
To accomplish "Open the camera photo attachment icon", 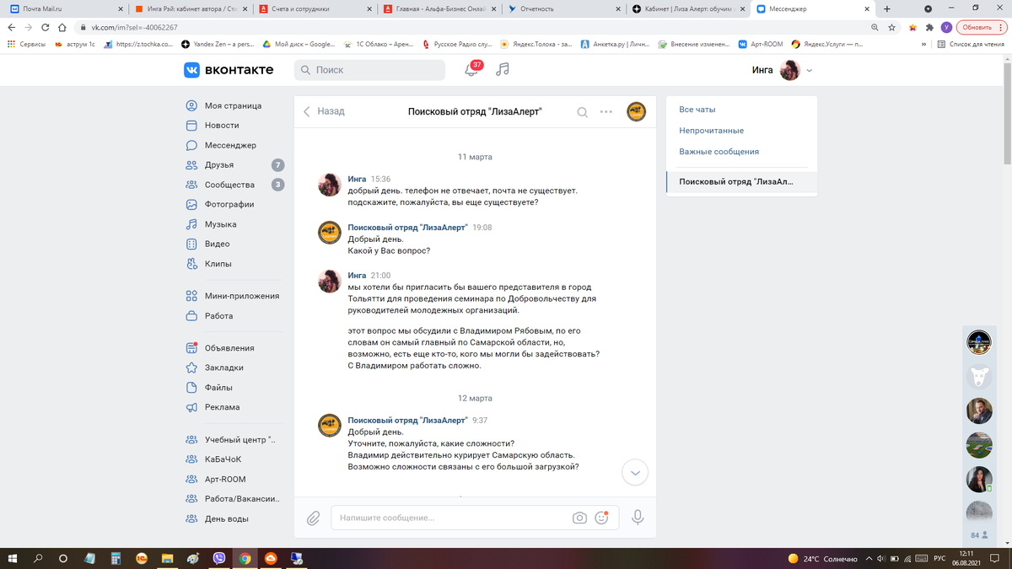I will [579, 517].
